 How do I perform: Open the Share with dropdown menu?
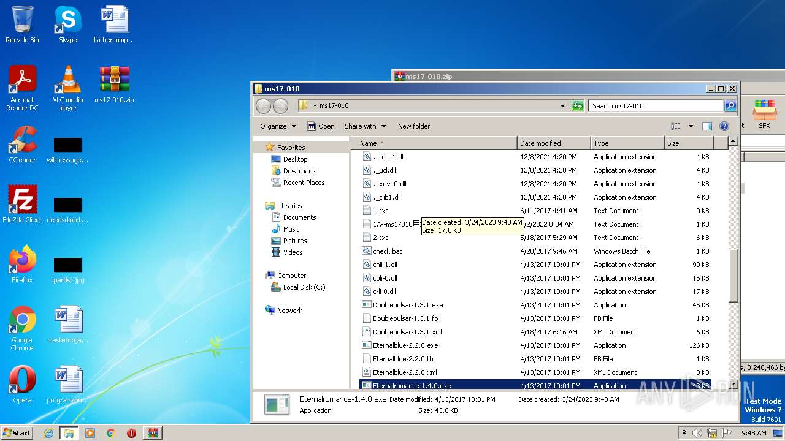point(365,126)
